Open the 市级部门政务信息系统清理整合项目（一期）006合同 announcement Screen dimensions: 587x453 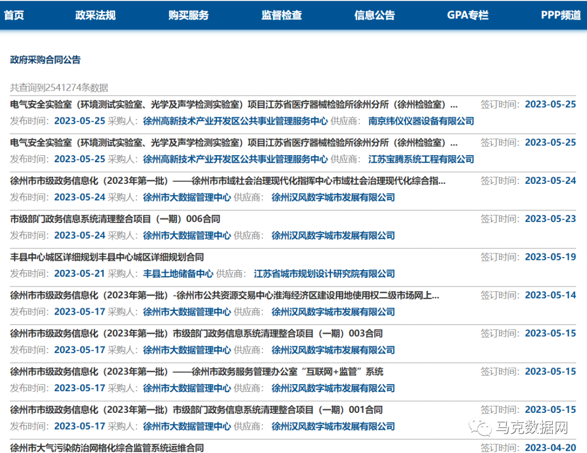pos(130,218)
